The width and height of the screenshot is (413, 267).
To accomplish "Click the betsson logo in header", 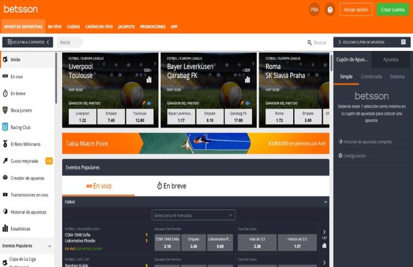I will click(x=21, y=9).
